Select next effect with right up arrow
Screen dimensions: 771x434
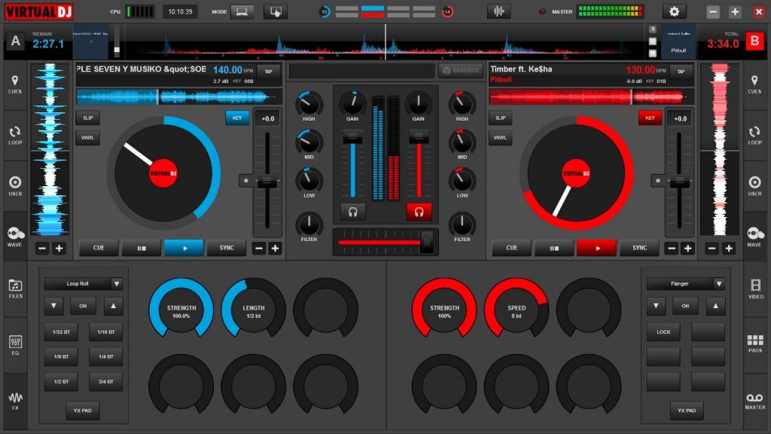pyautogui.click(x=715, y=306)
